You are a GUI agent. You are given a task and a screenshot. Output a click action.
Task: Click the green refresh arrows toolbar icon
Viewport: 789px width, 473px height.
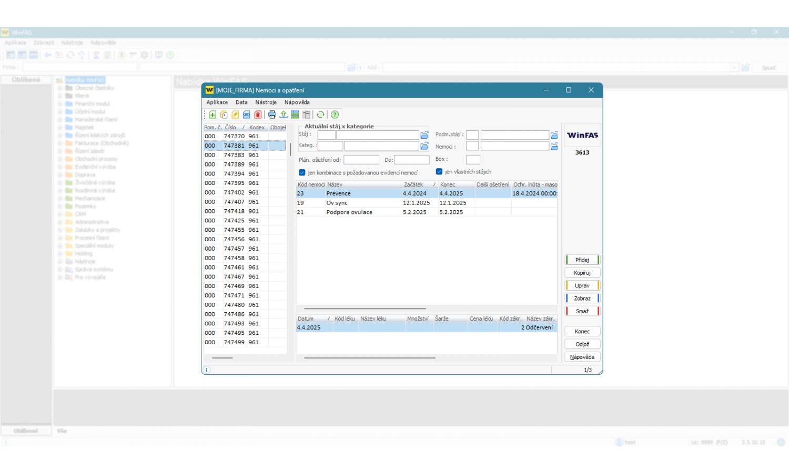click(x=320, y=115)
